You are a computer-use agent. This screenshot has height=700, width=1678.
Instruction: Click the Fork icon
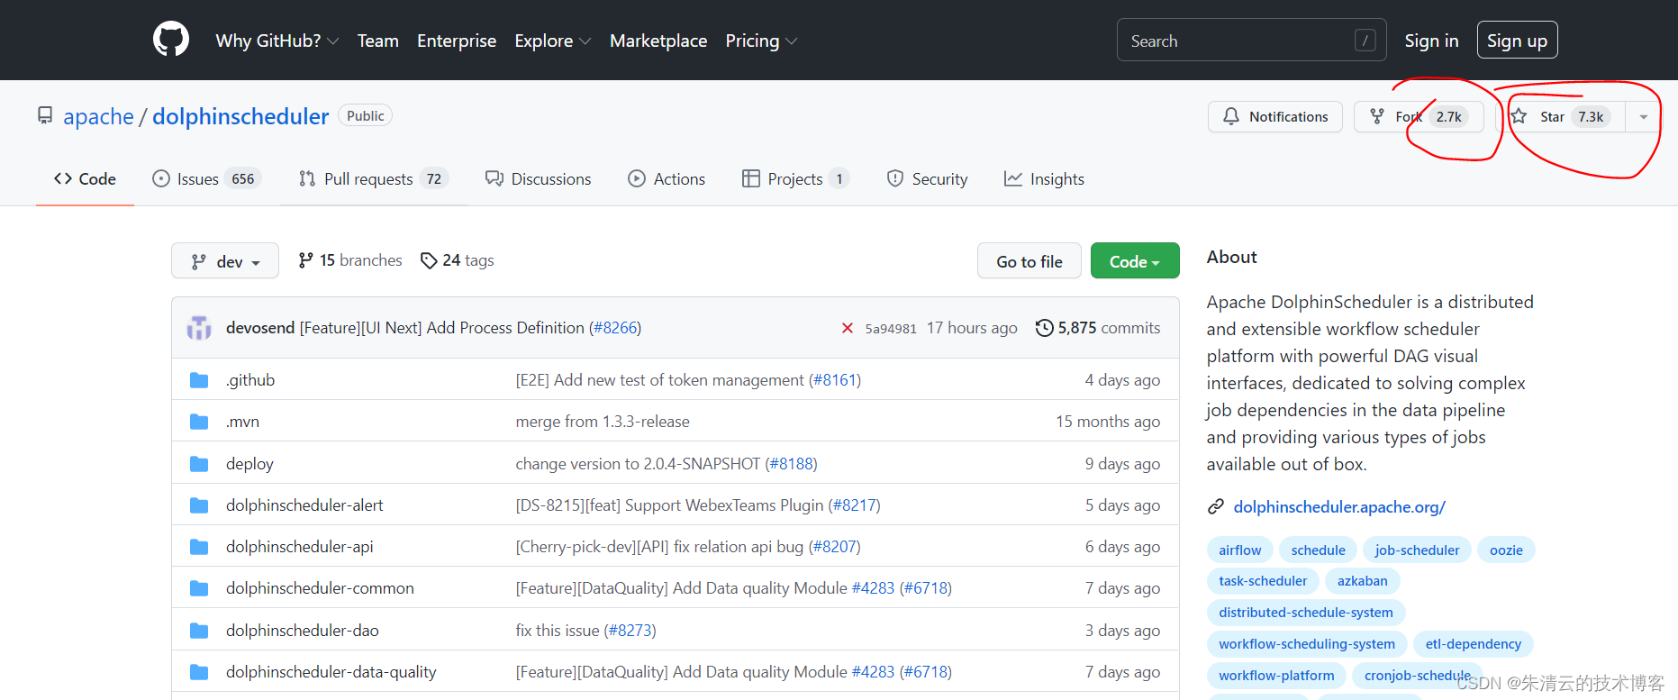pos(1377,116)
